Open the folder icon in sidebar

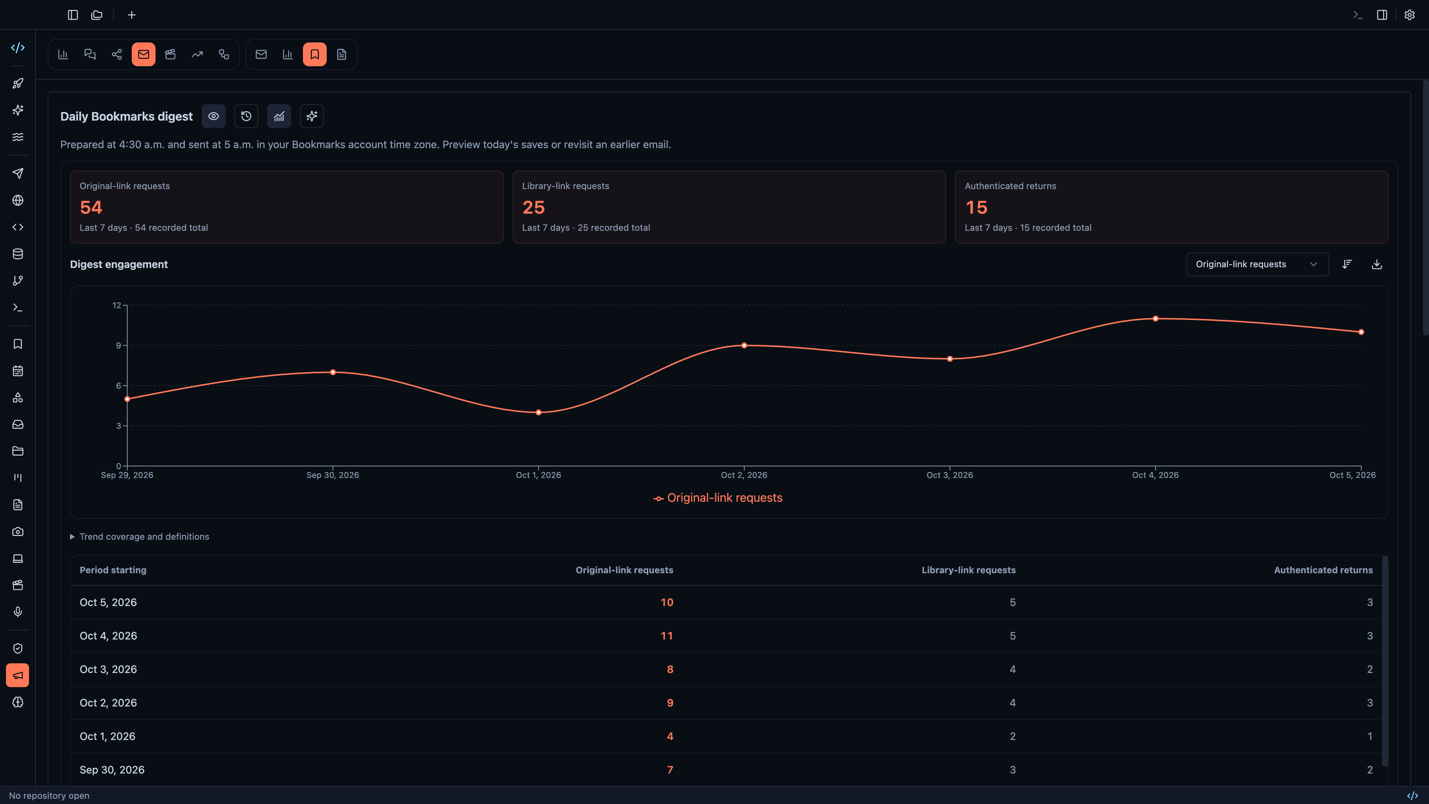coord(18,451)
